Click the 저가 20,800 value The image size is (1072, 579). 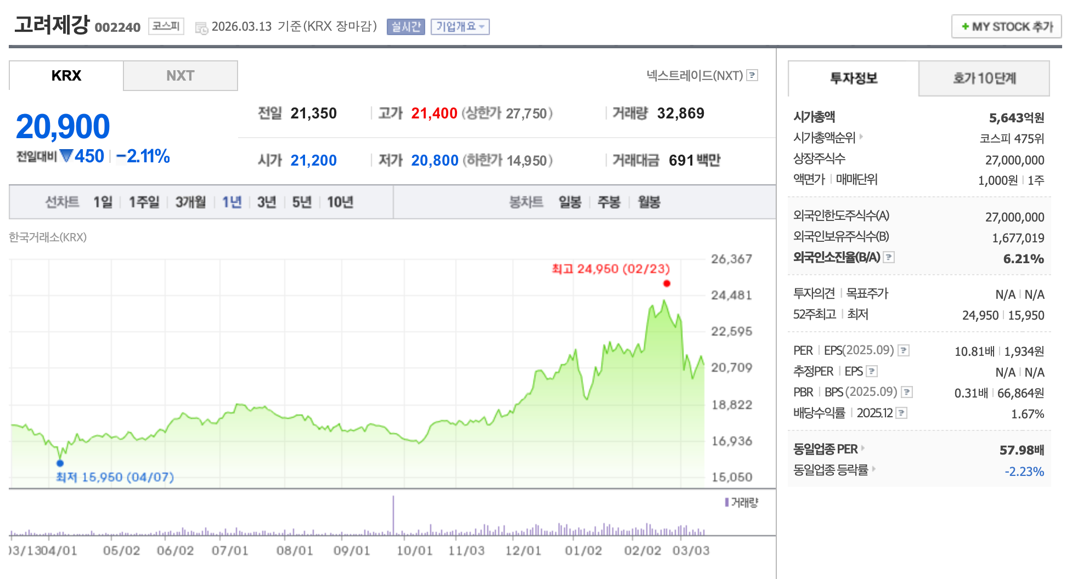(435, 161)
